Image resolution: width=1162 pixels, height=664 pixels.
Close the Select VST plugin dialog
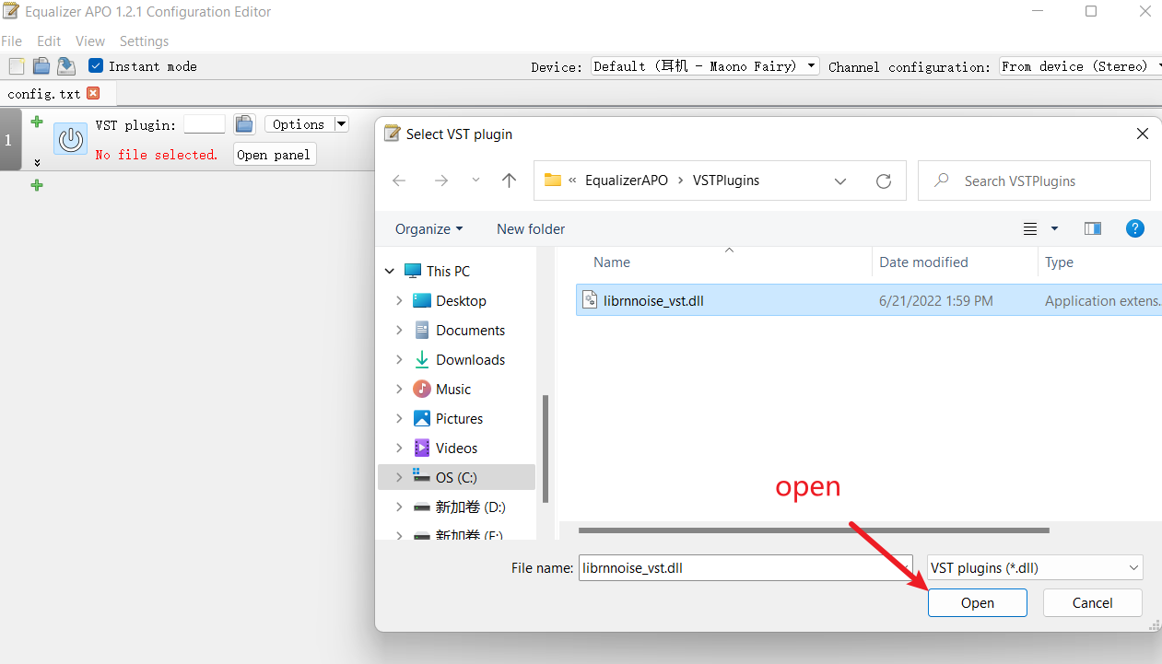[1143, 134]
